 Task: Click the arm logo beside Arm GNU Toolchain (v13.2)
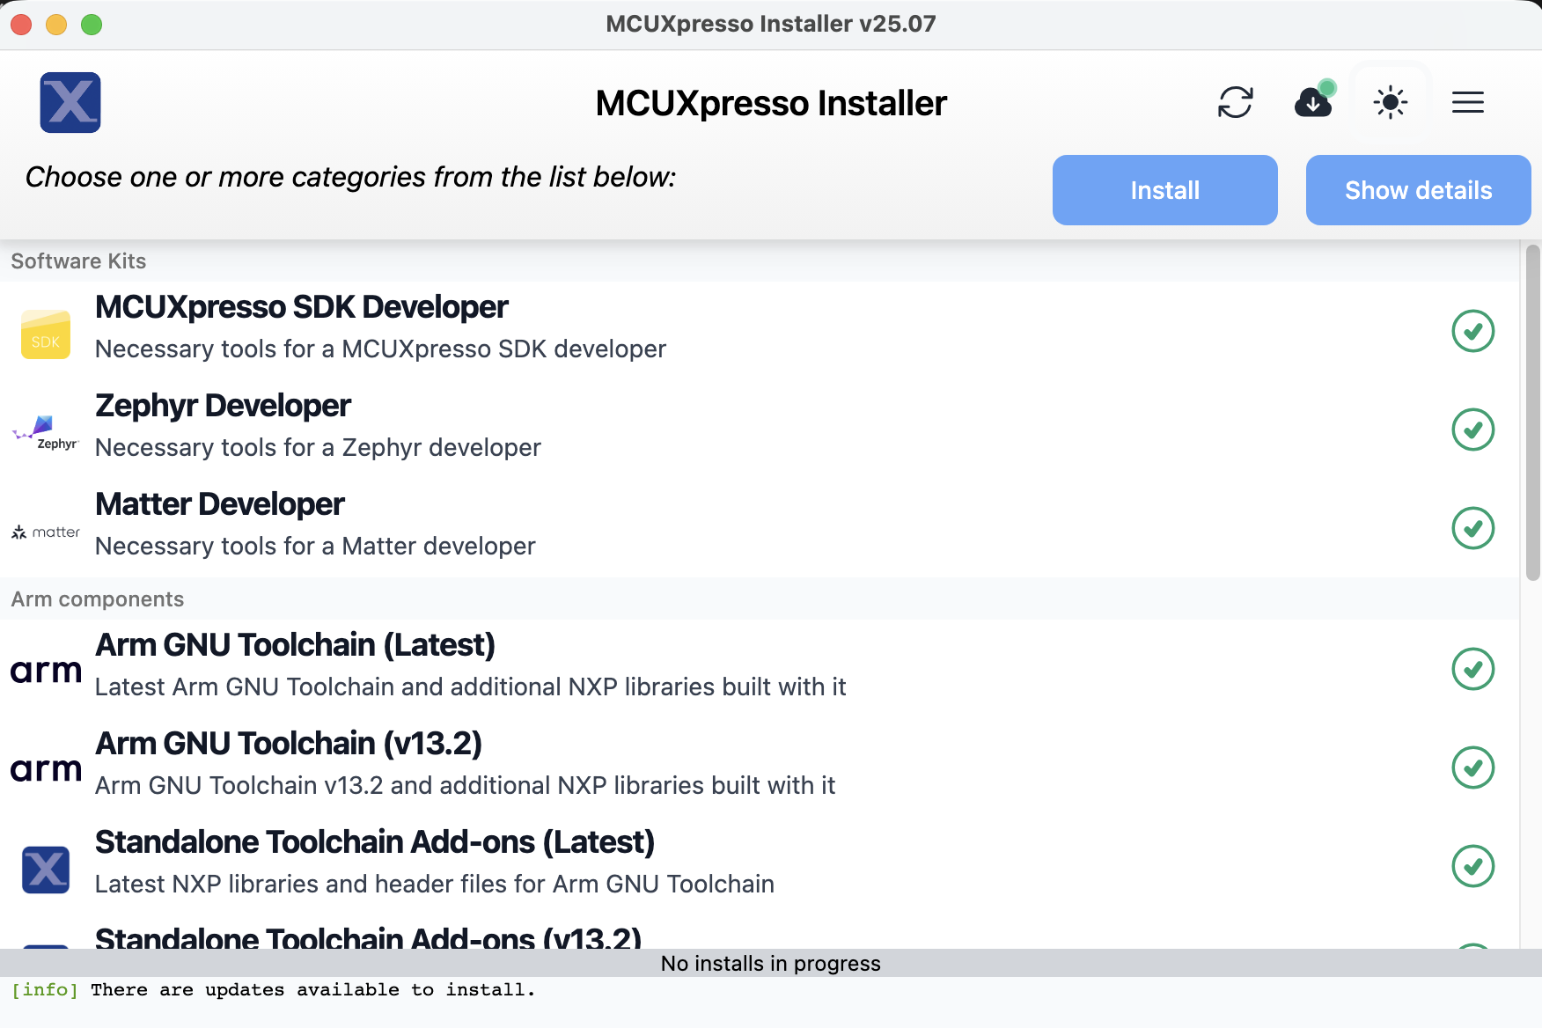tap(45, 770)
